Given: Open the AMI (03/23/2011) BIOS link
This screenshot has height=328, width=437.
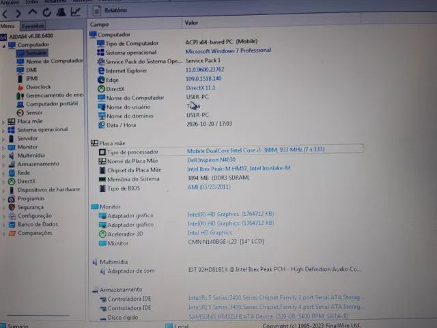Looking at the screenshot, I should tap(209, 187).
